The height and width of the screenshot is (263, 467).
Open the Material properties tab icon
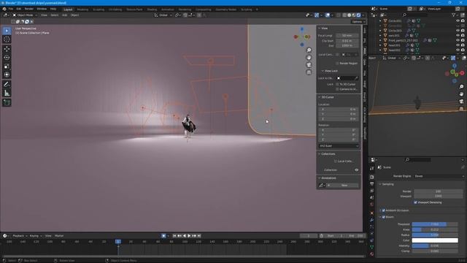tap(371, 254)
